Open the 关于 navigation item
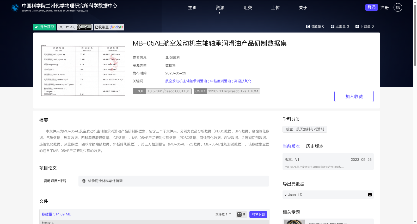 click(x=303, y=8)
